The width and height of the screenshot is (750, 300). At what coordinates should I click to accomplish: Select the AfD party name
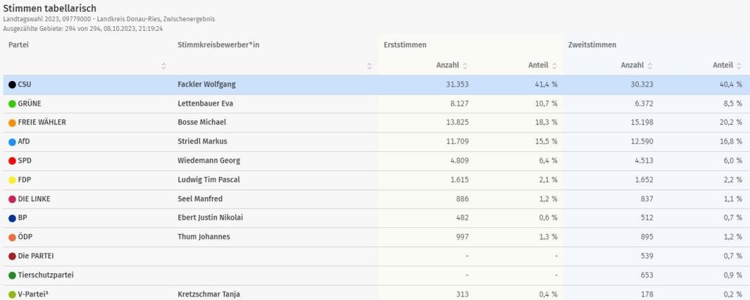tap(24, 141)
